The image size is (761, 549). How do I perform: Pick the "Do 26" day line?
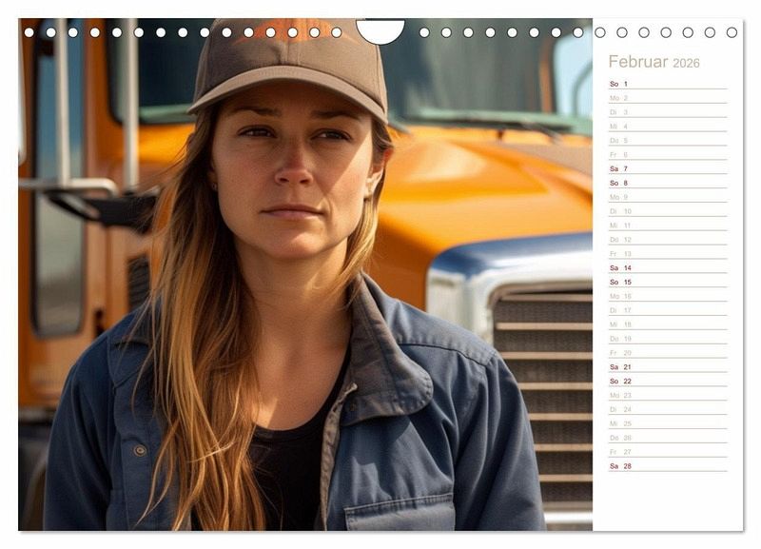point(668,438)
